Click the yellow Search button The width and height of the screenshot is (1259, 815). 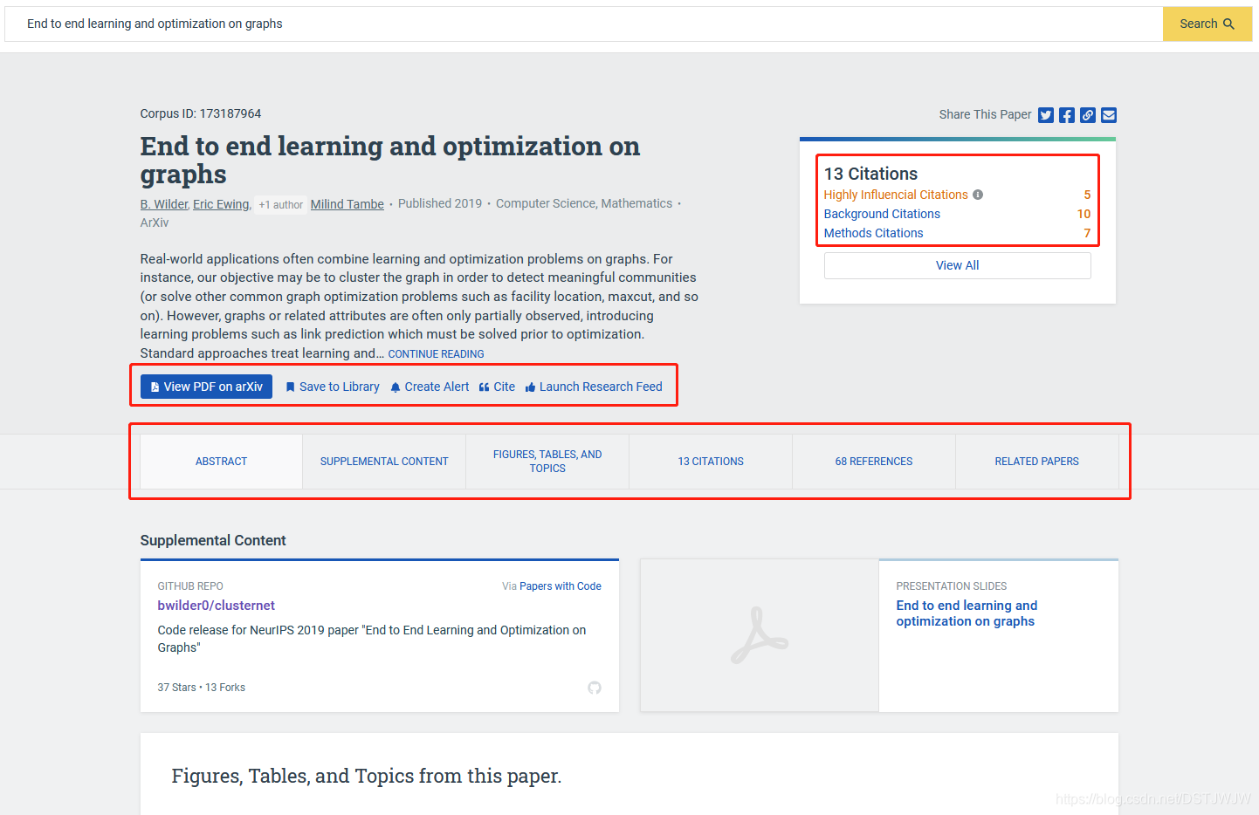pos(1207,24)
